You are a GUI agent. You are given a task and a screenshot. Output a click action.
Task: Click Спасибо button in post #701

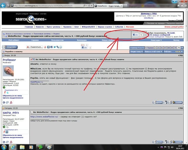(178, 102)
